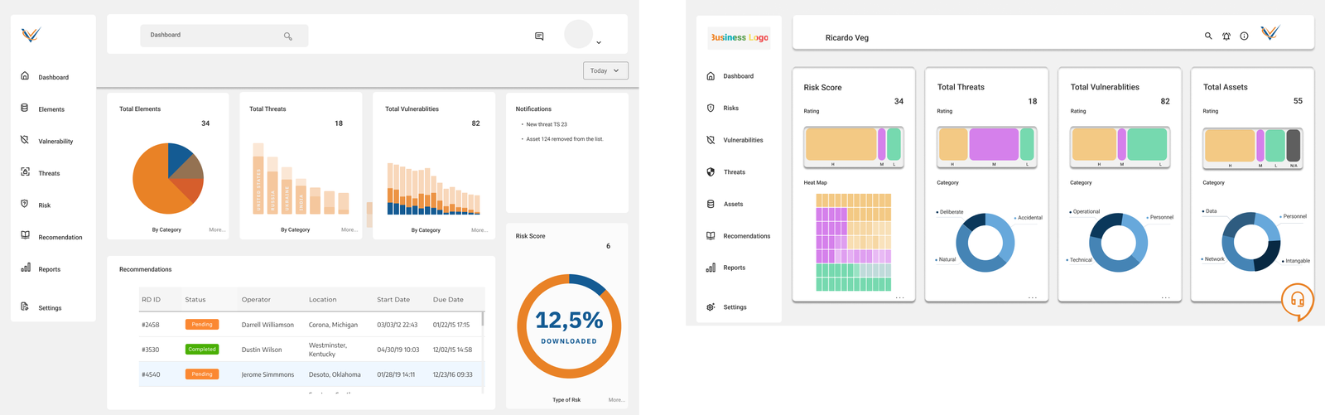Click the orange H rating bar in Risk Score
This screenshot has width=1325, height=415.
(841, 144)
